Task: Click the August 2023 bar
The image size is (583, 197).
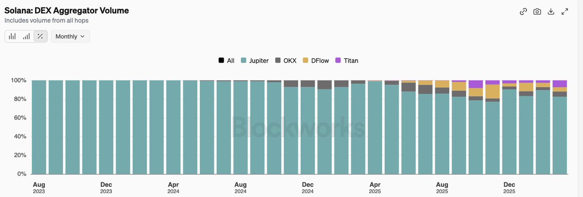Action: tap(39, 126)
